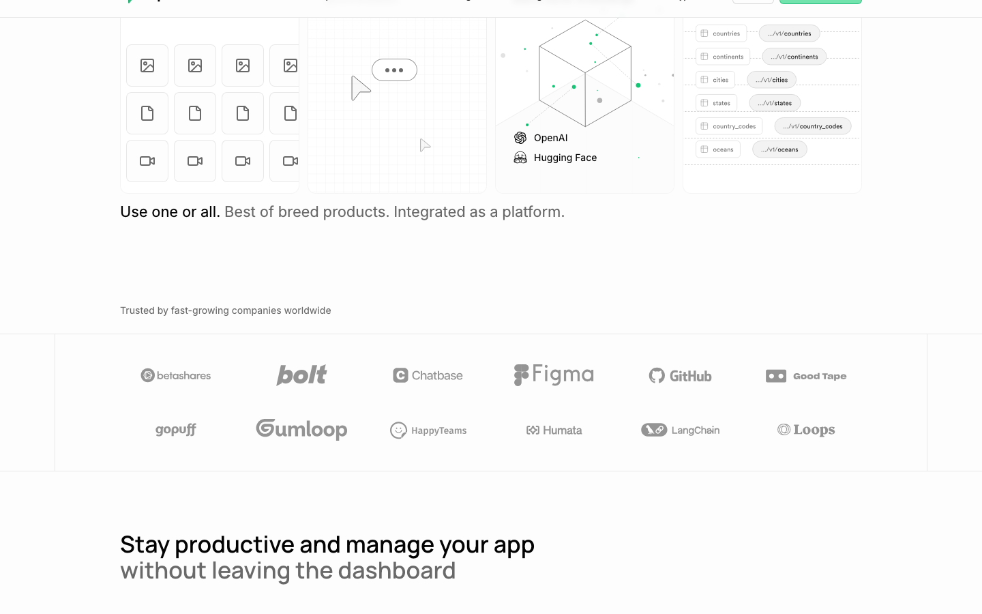Open the .../v1/oceans endpoint pill
This screenshot has width=982, height=614.
click(779, 149)
